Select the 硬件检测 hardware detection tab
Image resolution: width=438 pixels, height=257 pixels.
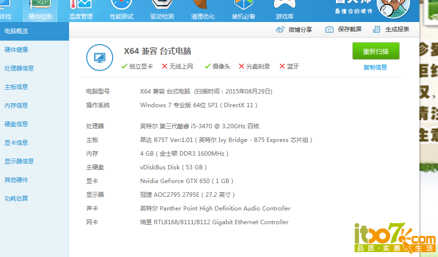click(40, 11)
